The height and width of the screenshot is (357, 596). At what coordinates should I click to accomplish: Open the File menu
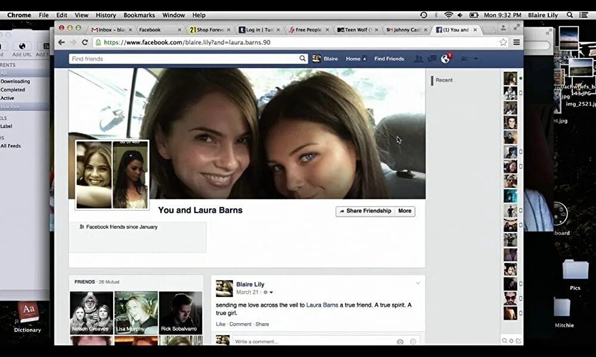(x=44, y=15)
